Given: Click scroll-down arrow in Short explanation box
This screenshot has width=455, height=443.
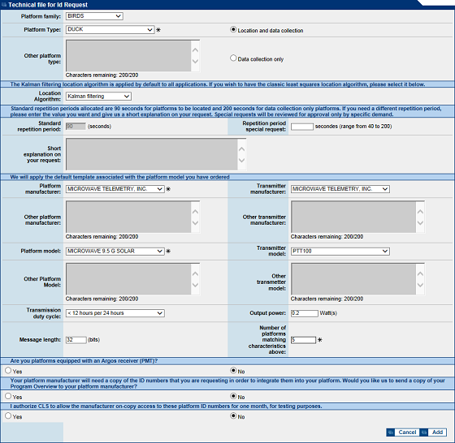Looking at the screenshot, I should pos(242,160).
